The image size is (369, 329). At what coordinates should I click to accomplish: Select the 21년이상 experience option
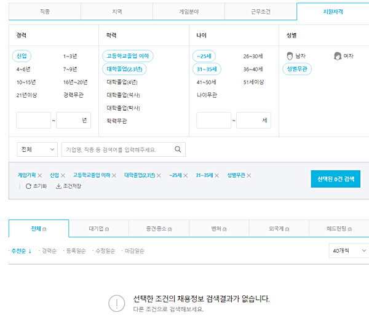coord(26,95)
